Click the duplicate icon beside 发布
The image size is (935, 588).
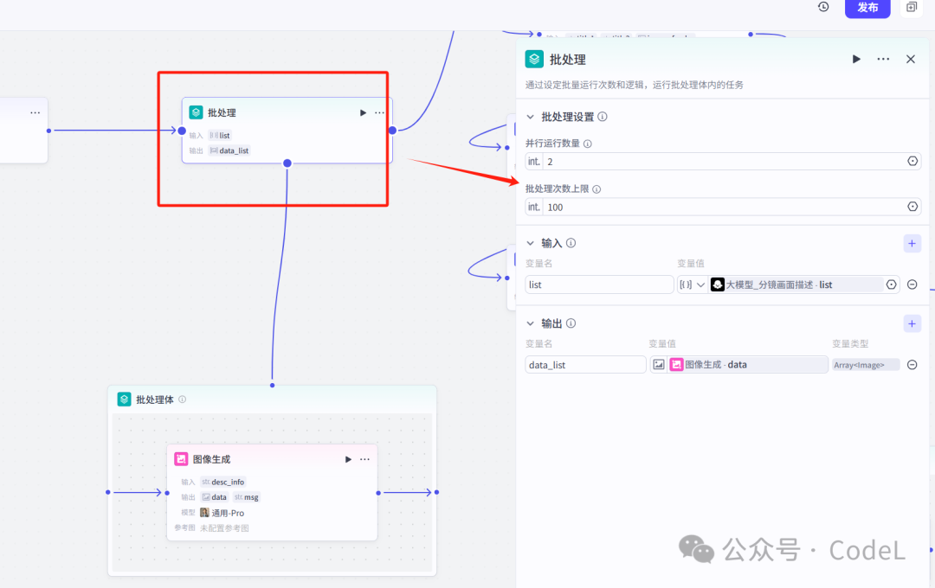tap(911, 7)
